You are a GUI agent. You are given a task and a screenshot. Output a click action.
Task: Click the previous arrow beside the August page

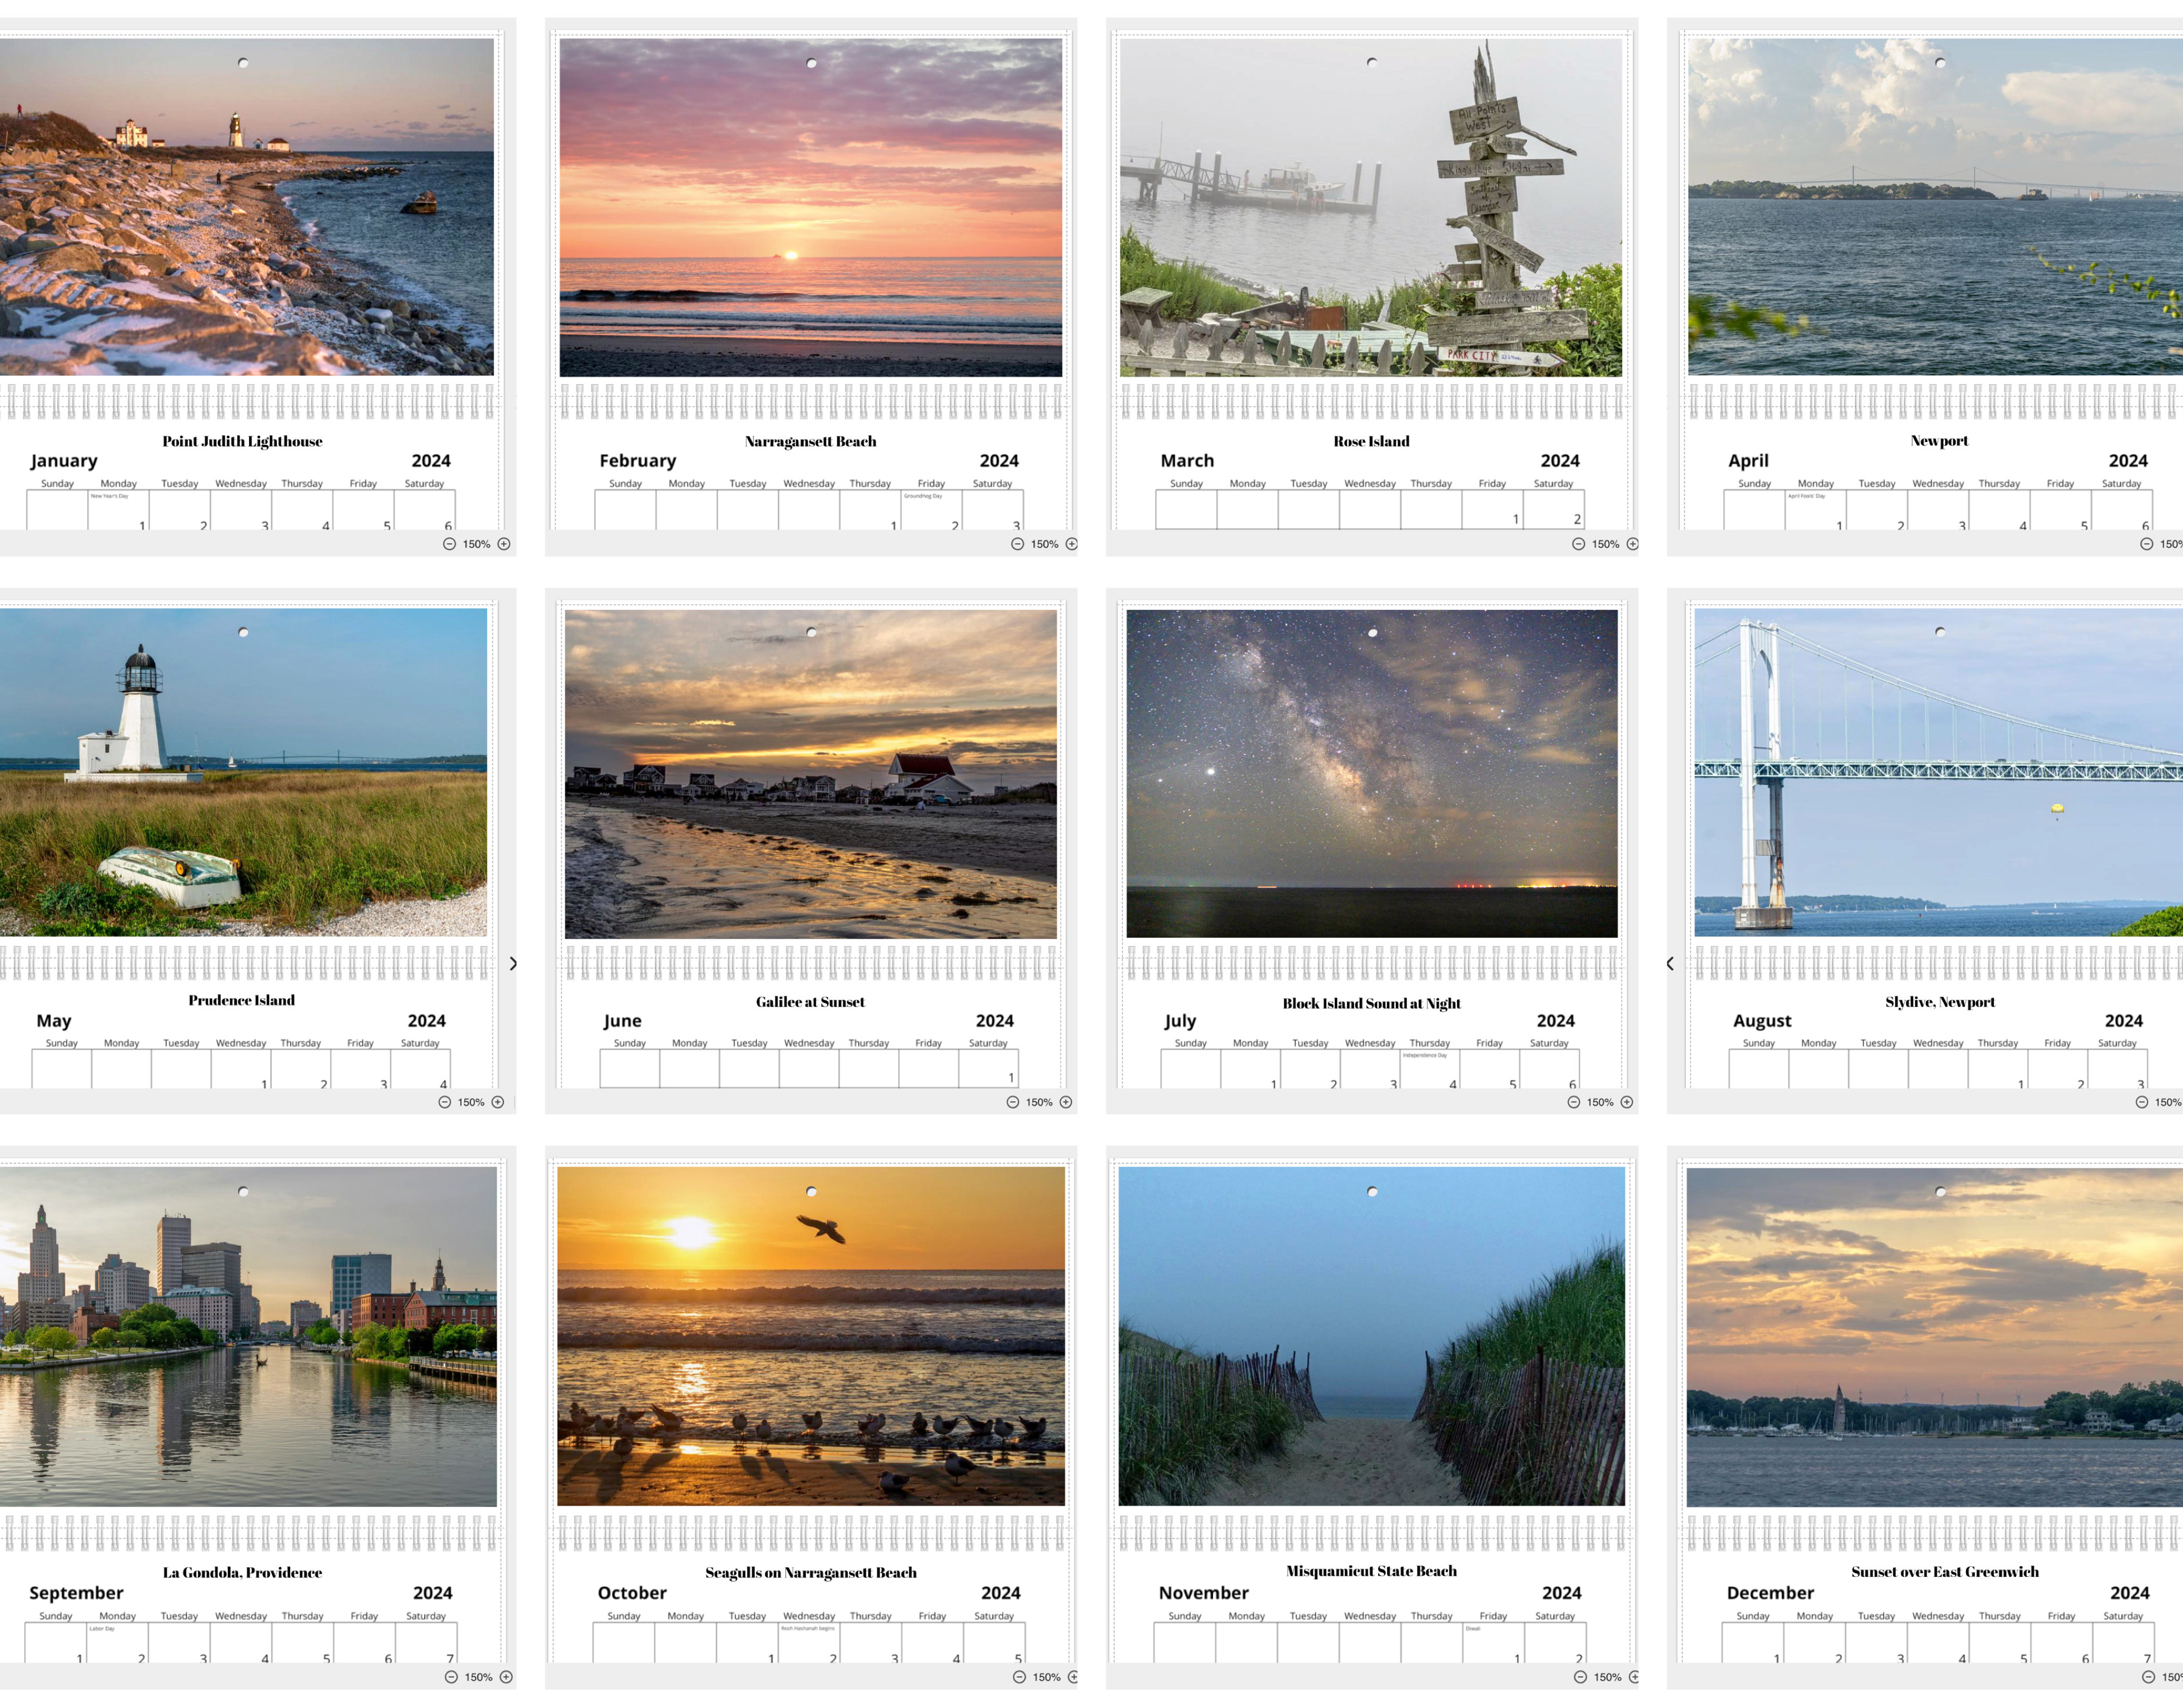point(1669,964)
